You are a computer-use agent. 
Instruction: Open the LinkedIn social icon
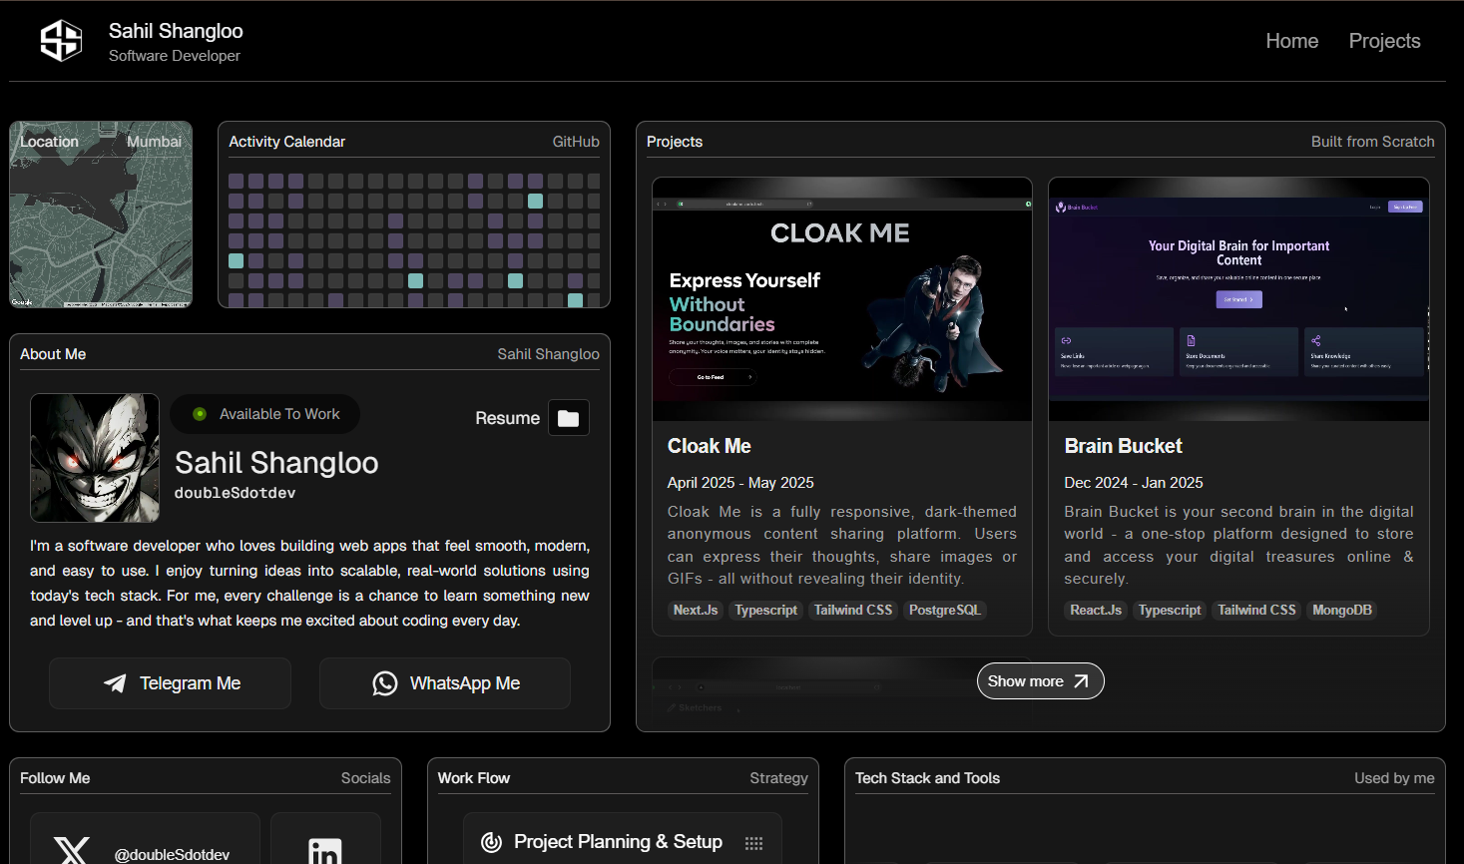click(x=325, y=850)
